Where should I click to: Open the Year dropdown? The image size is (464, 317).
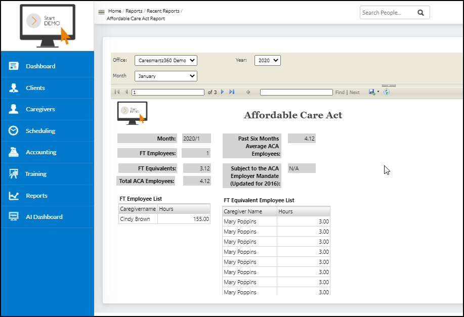tap(268, 60)
